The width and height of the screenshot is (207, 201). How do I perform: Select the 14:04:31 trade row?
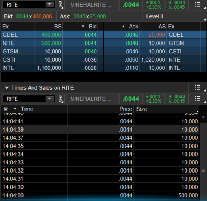coord(100,179)
